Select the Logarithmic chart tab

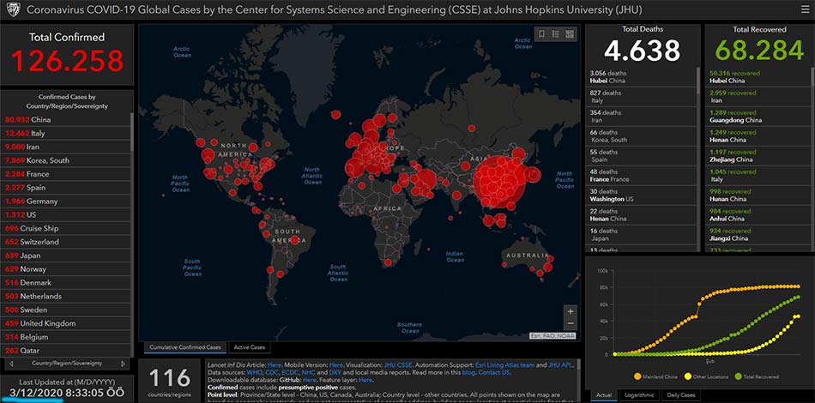(639, 395)
